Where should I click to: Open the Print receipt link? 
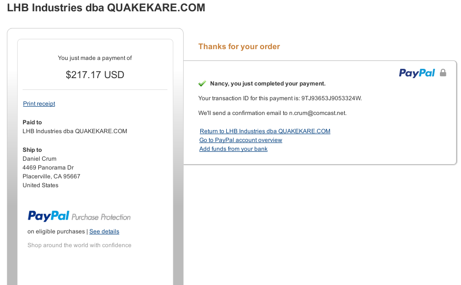(x=39, y=104)
